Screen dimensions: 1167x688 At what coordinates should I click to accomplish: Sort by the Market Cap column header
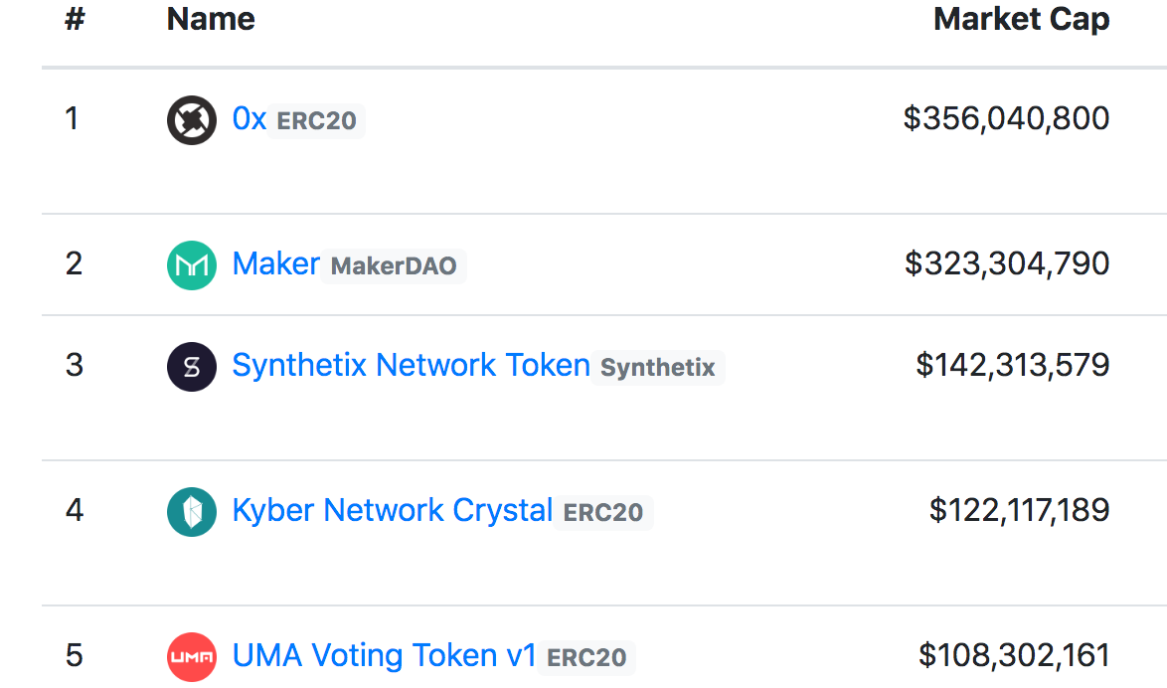[x=1021, y=20]
